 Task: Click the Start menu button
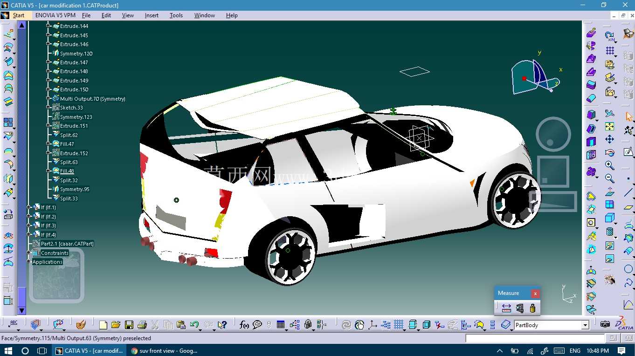tap(19, 15)
